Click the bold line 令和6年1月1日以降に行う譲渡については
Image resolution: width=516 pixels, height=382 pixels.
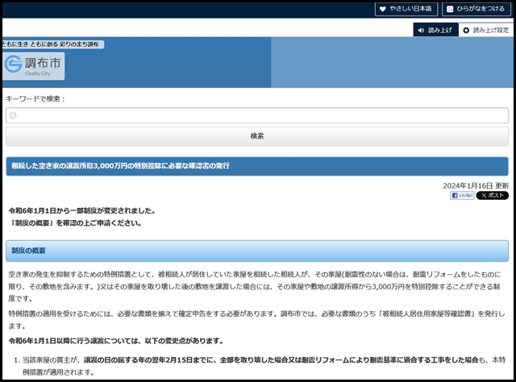click(116, 341)
